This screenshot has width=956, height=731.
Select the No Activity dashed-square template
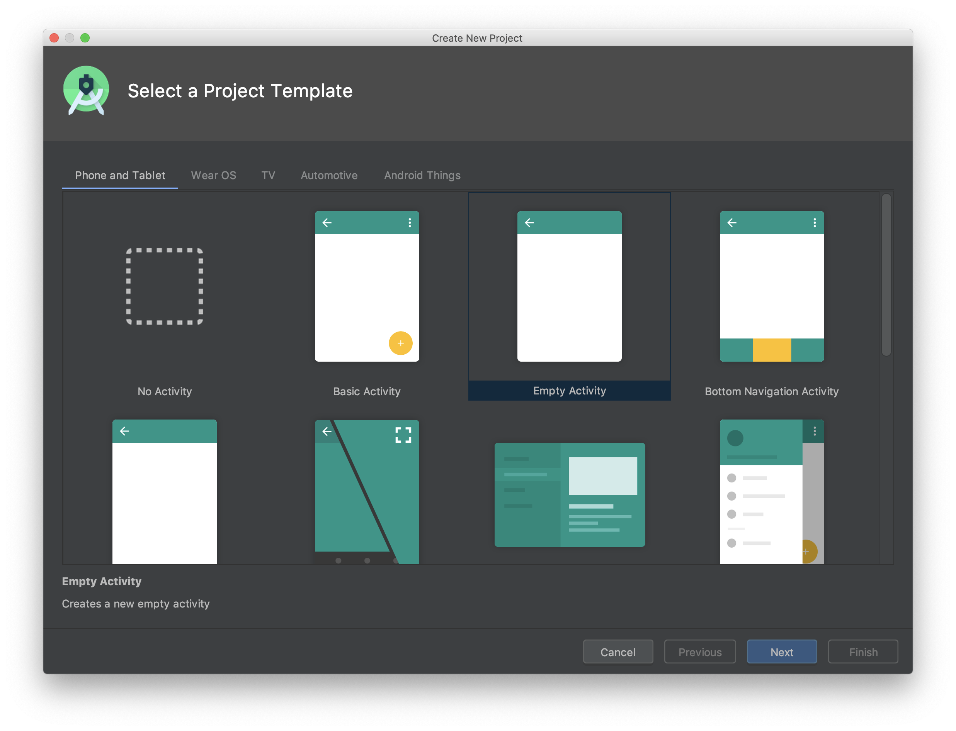coord(164,286)
